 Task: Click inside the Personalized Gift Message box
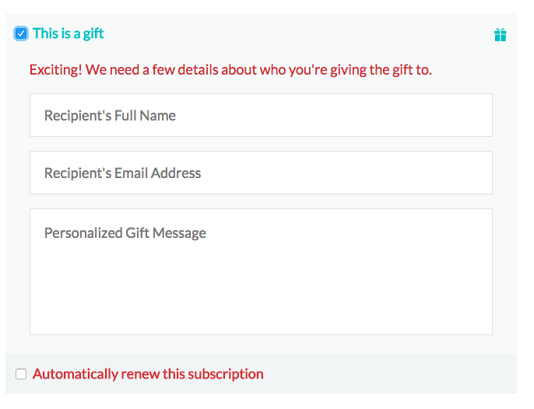click(x=261, y=271)
